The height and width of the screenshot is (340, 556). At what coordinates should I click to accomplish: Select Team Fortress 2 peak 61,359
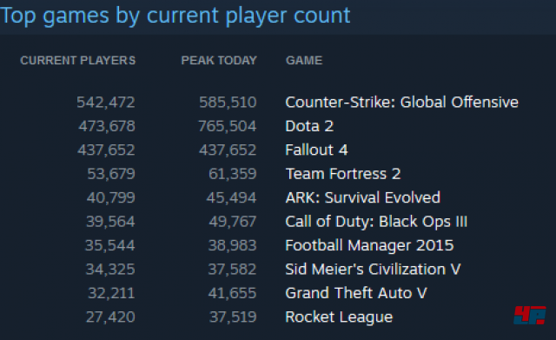click(233, 174)
